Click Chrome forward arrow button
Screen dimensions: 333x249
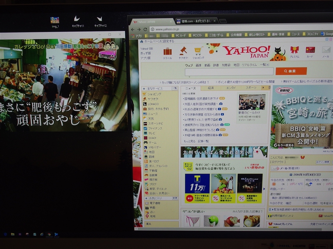139,30
